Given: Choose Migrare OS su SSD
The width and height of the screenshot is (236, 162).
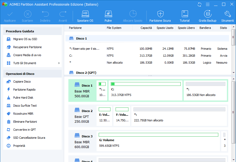Looking at the screenshot, I should pyautogui.click(x=25, y=39).
